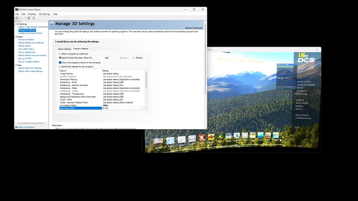Click Restore Defaults link
Image resolution: width=358 pixels, height=201 pixels.
[194, 28]
